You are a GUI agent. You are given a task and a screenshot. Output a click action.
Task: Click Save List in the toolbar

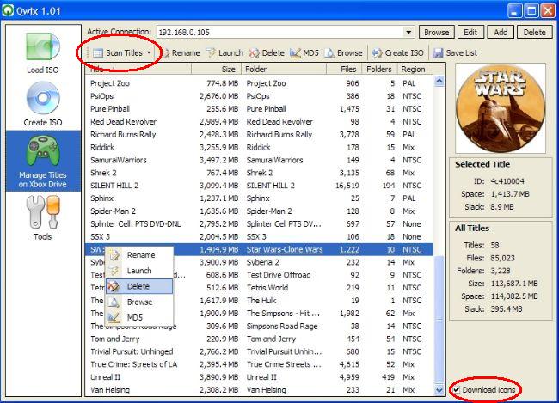(455, 53)
